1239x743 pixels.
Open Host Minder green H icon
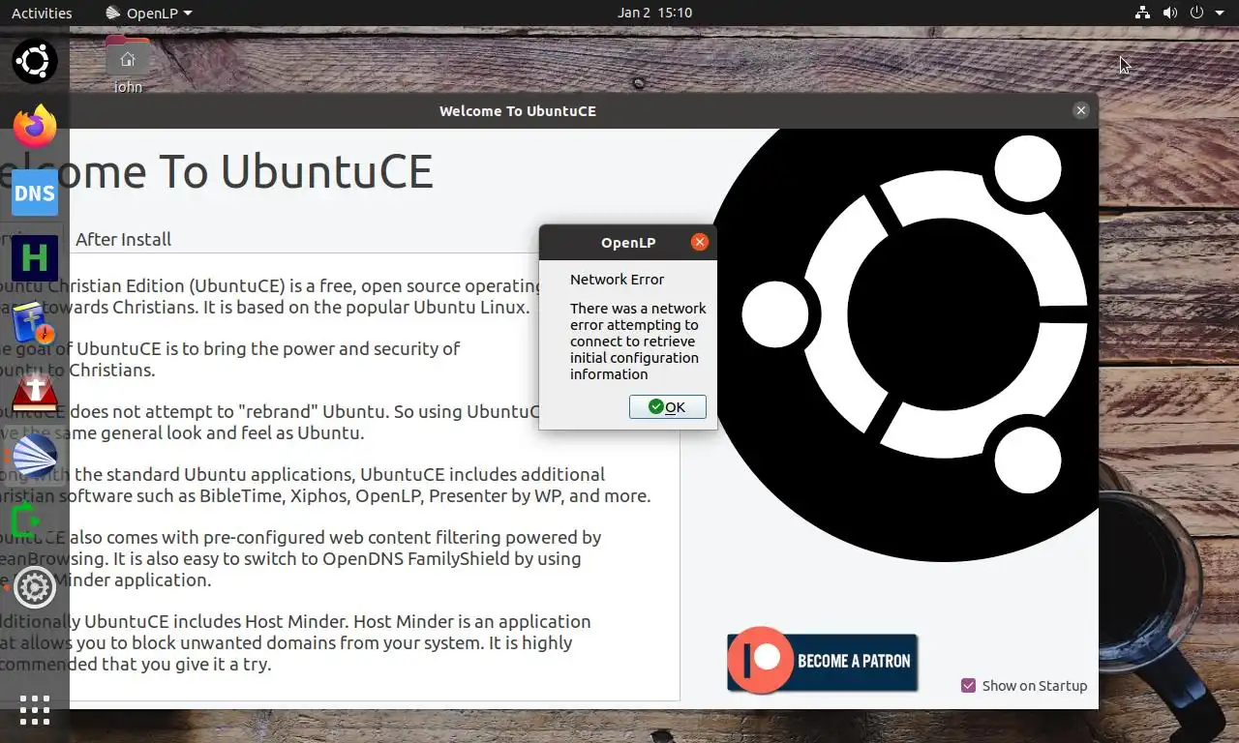(35, 258)
